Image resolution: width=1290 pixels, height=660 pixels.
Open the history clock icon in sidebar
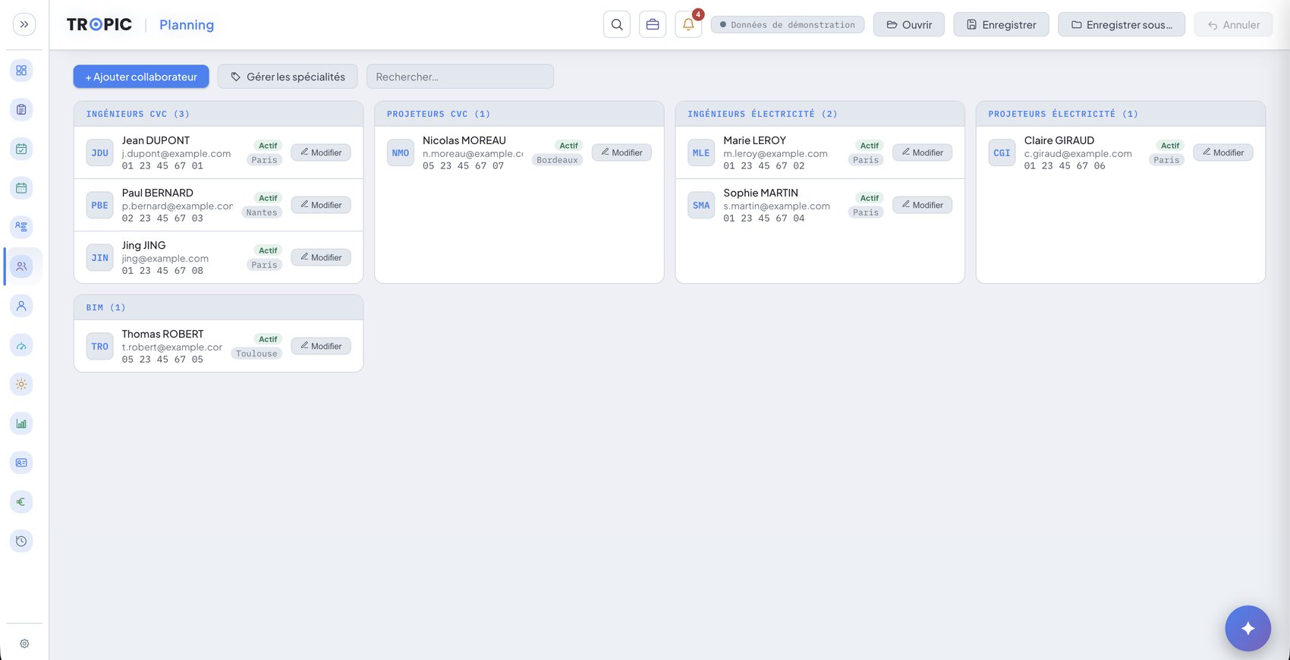coord(21,541)
